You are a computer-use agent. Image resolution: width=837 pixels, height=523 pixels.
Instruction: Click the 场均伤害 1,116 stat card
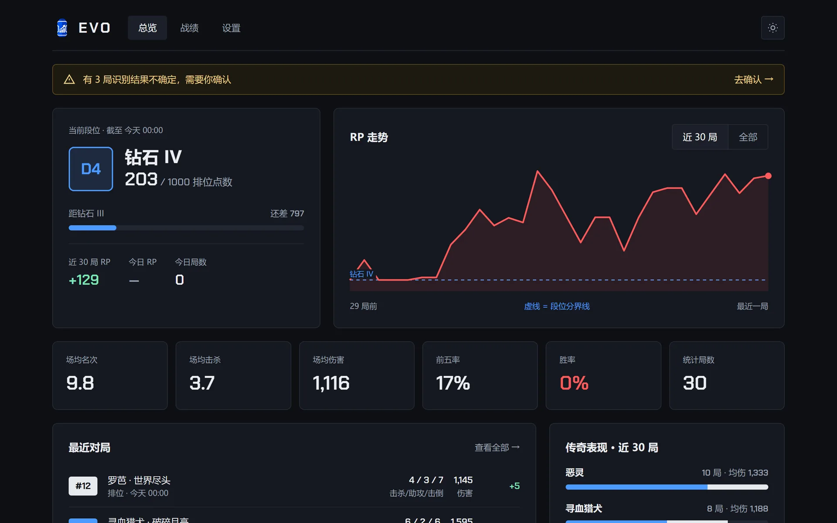357,376
